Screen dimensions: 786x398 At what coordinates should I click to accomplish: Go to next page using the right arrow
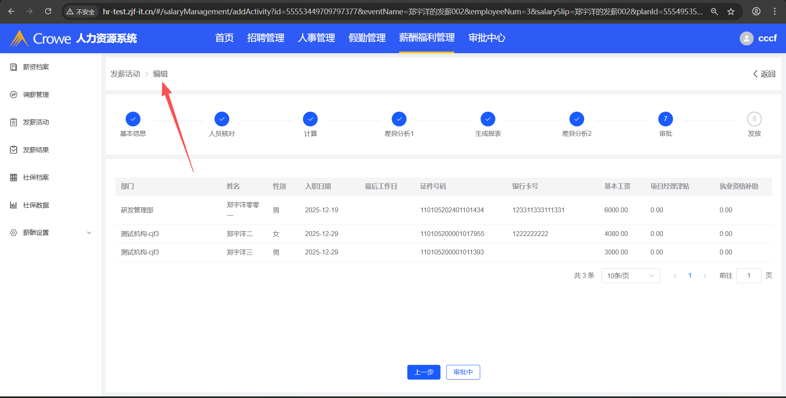point(705,276)
